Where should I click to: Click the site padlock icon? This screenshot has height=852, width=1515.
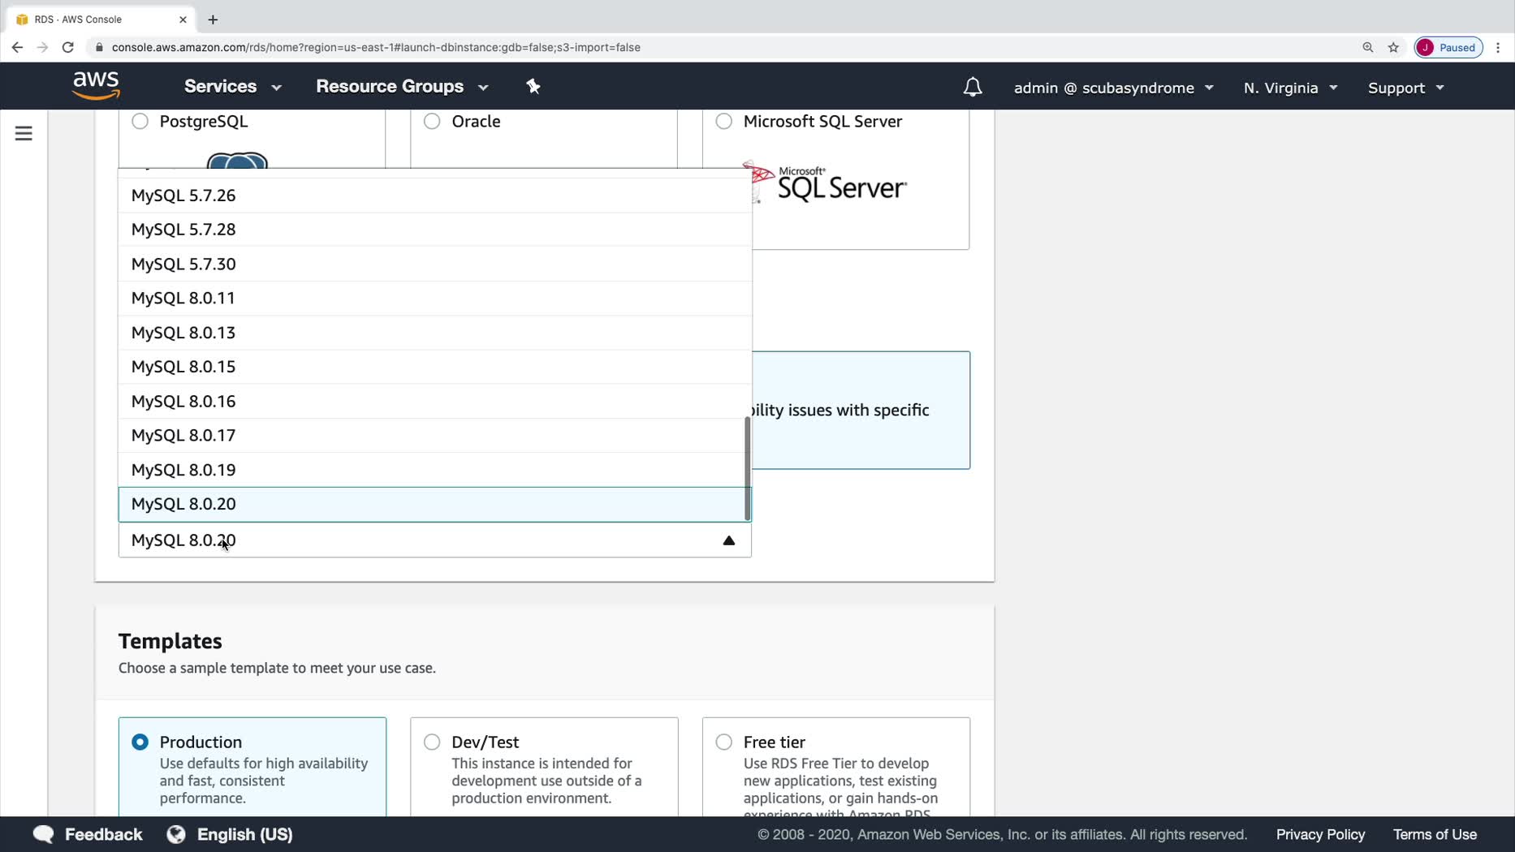[x=99, y=47]
